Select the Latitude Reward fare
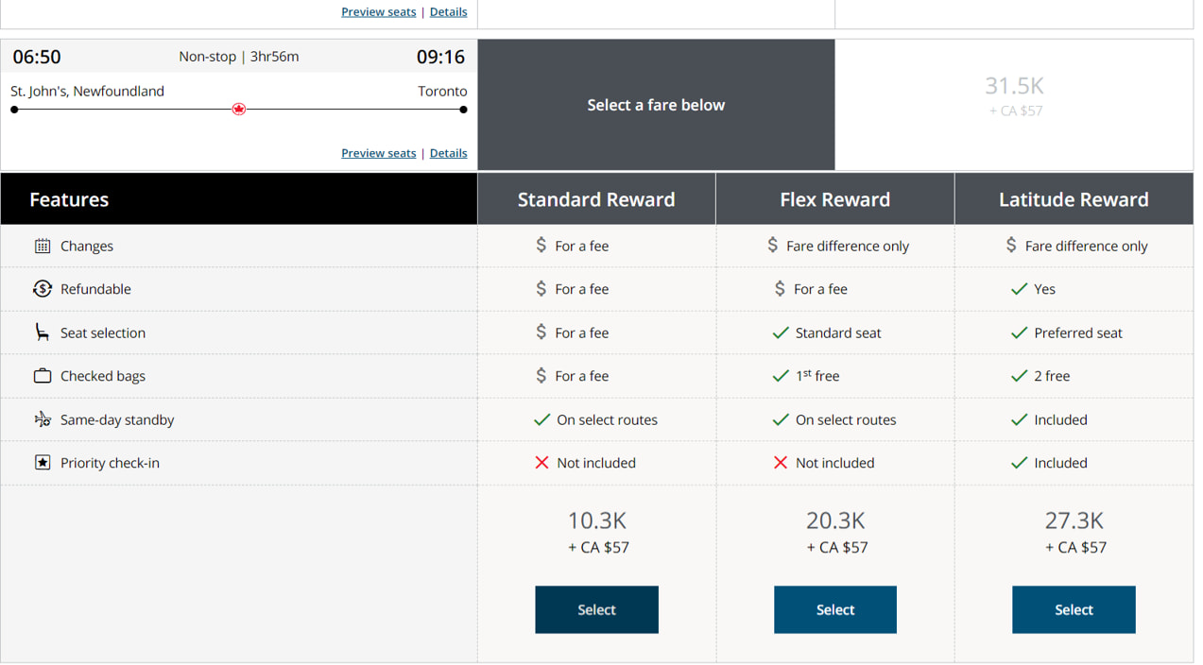 [x=1074, y=609]
